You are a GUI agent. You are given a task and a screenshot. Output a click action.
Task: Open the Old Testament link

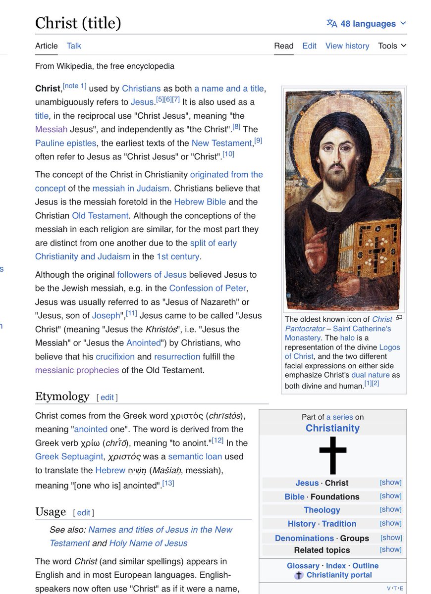pyautogui.click(x=100, y=215)
